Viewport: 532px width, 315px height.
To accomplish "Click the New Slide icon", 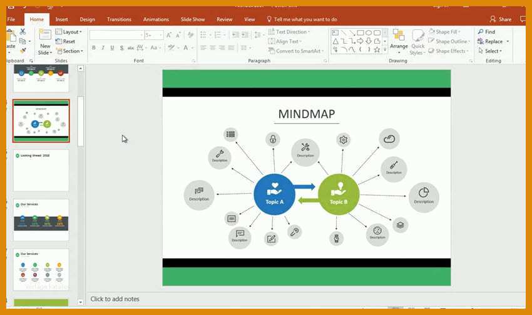I will [45, 34].
